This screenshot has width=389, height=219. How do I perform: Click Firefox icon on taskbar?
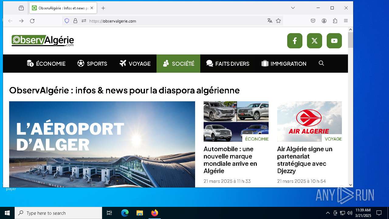click(x=154, y=213)
